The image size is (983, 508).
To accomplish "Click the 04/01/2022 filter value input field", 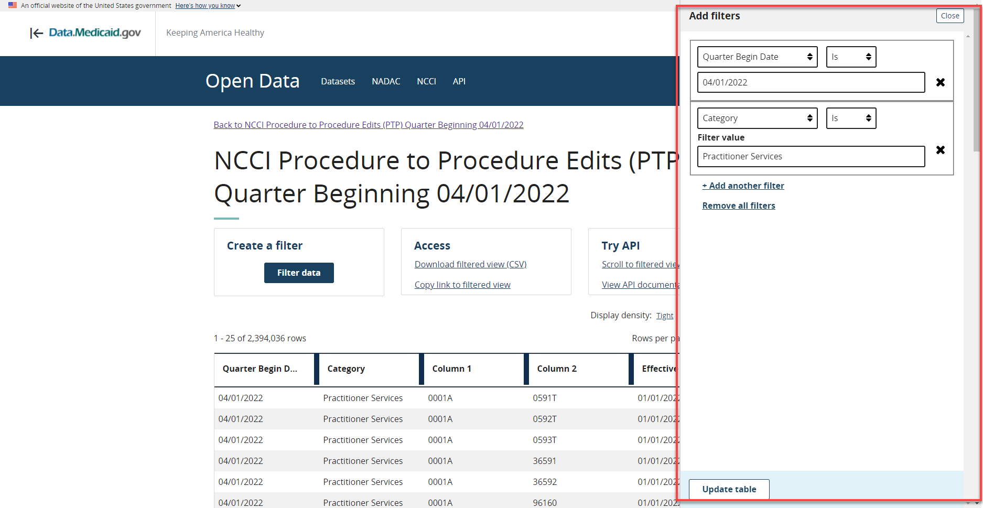I will pyautogui.click(x=811, y=82).
